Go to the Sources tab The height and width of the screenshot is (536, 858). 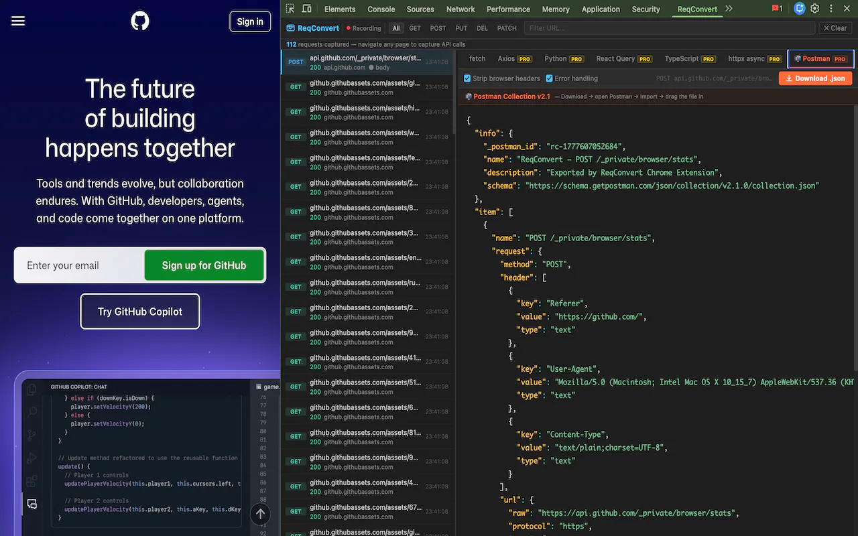click(420, 9)
